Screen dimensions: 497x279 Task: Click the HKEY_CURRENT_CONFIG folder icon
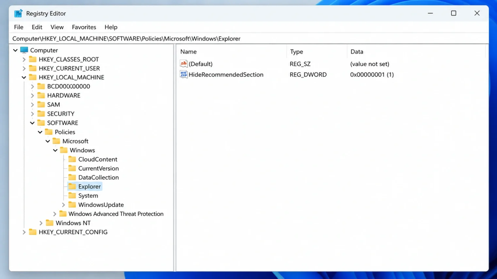pyautogui.click(x=33, y=232)
